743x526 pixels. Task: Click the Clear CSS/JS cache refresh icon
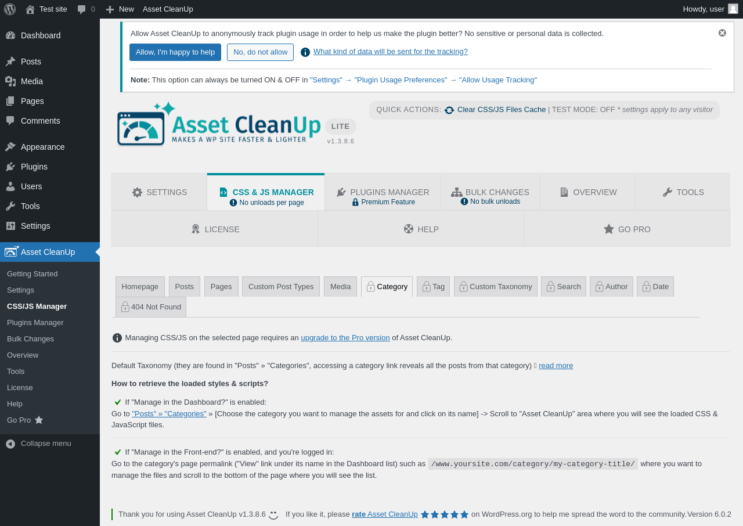[449, 110]
